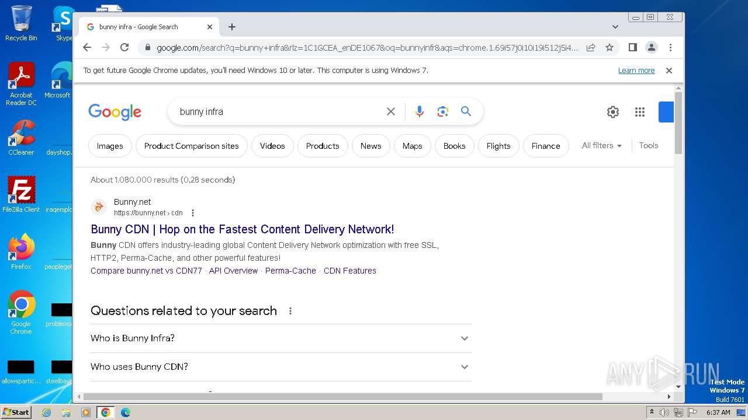Open Compare bunny.net vs CDN77 link

pyautogui.click(x=146, y=271)
